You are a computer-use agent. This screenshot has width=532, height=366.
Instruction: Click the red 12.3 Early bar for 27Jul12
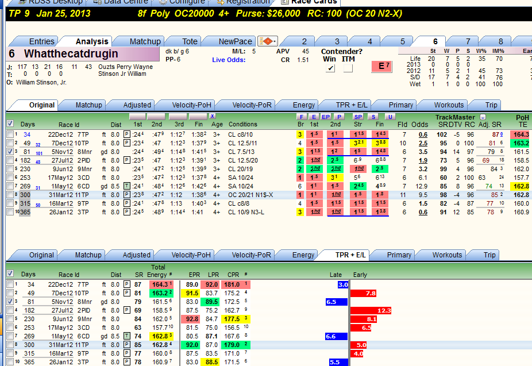[371, 310]
